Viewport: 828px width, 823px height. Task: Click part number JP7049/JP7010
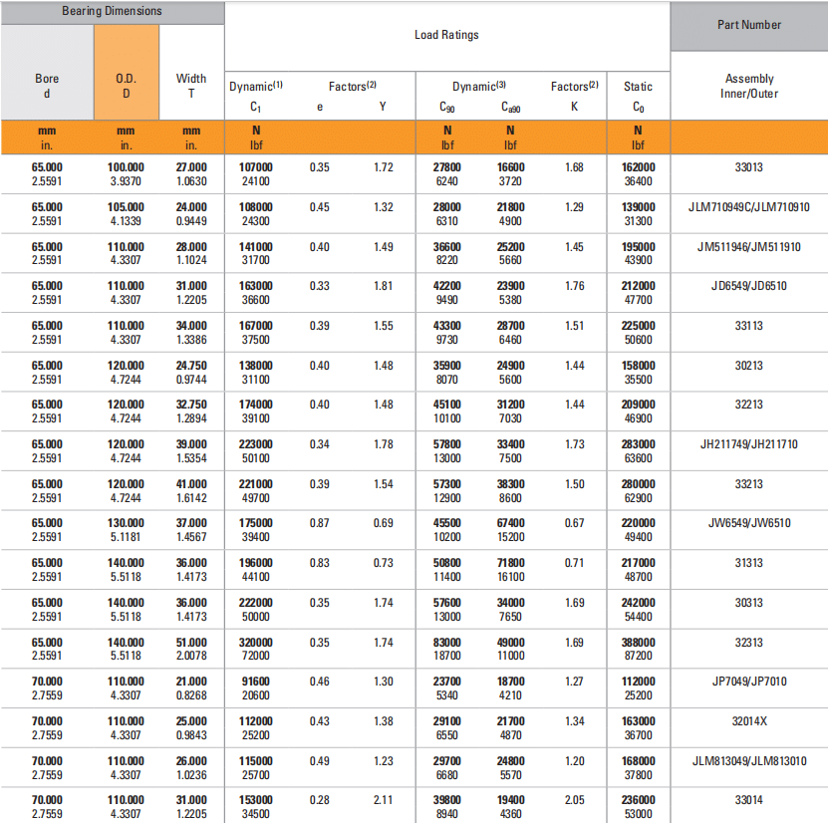pyautogui.click(x=748, y=682)
